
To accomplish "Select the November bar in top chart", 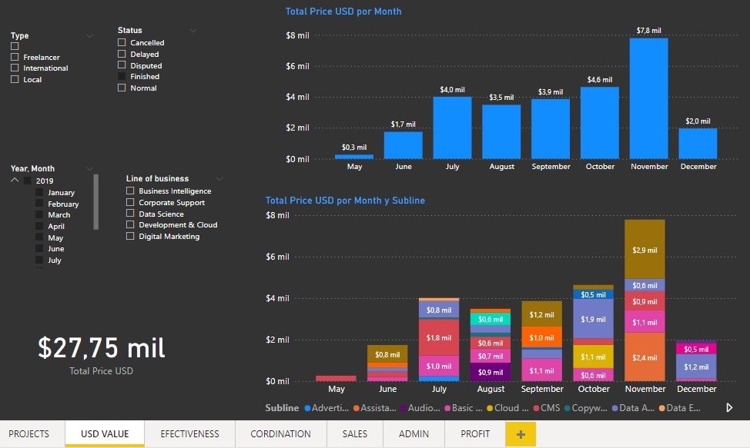I will coord(648,98).
